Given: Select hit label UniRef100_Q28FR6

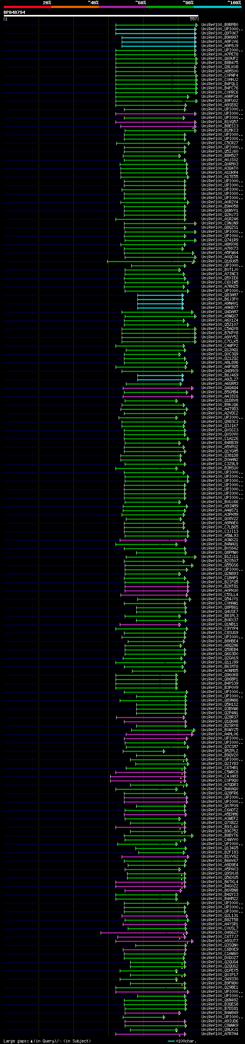Looking at the screenshot, I should coord(220,793).
